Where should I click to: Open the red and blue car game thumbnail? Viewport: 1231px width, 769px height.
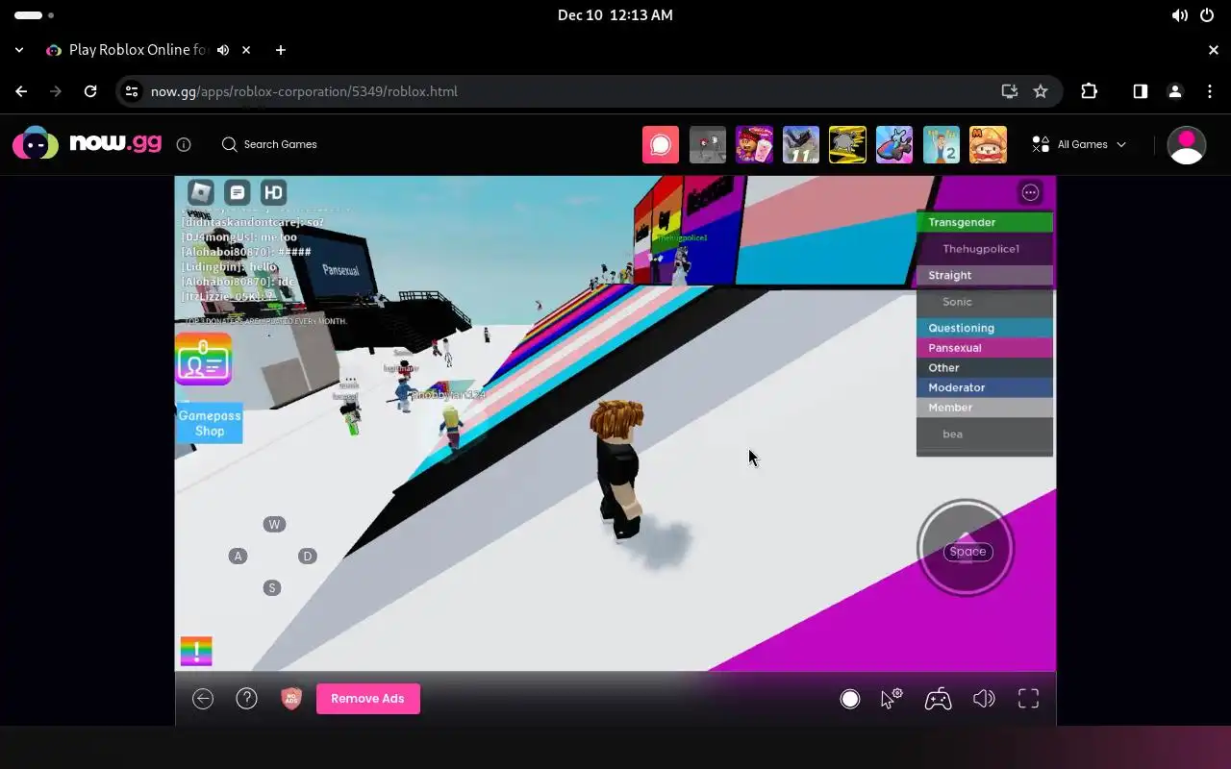click(894, 144)
